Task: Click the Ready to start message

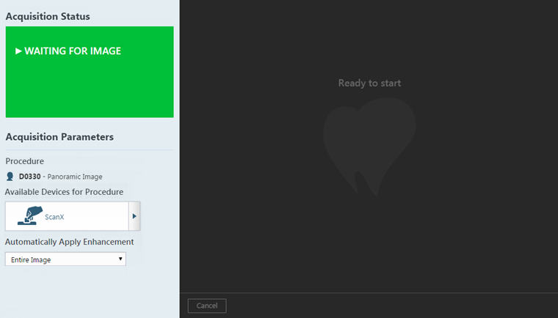Action: coord(369,83)
